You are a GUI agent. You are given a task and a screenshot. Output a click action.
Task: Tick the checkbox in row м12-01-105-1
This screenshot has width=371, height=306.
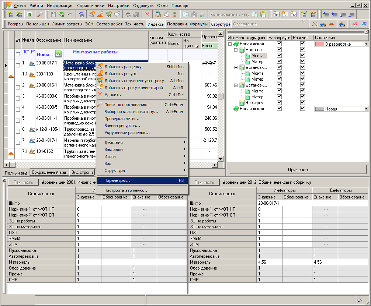click(x=18, y=131)
